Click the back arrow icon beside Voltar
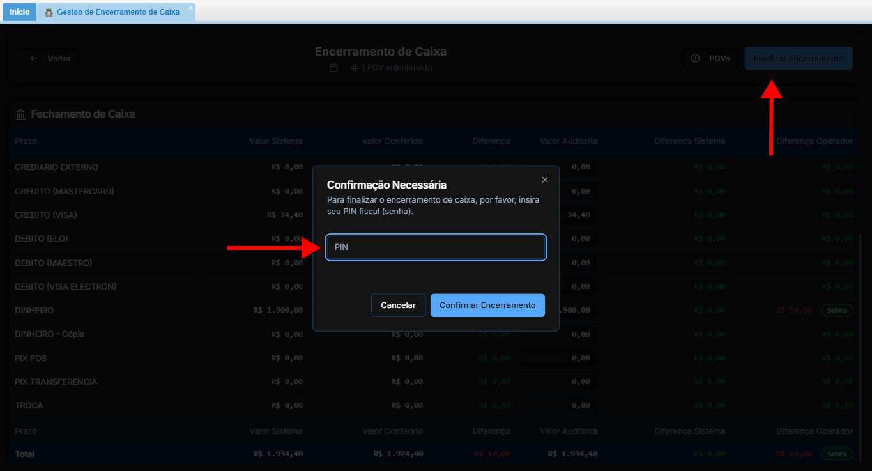Viewport: 872px width, 471px height. tap(34, 58)
